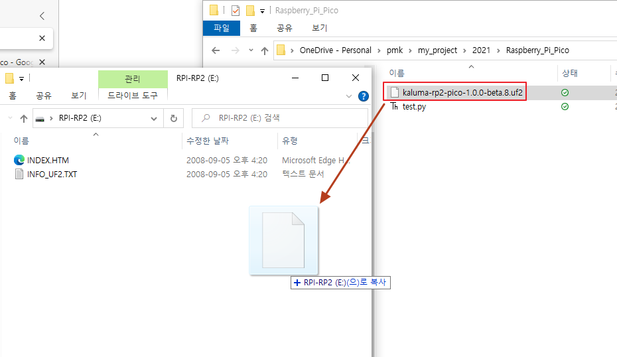Click my_project breadcrumb segment

[x=437, y=50]
